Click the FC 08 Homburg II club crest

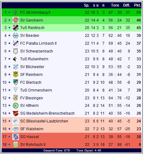click(x=16, y=12)
